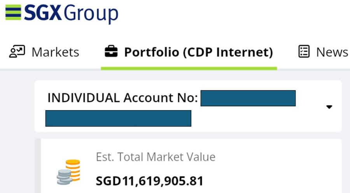Open the INDIVIDUAL Account No dropdown
350x193 pixels.
[x=122, y=98]
